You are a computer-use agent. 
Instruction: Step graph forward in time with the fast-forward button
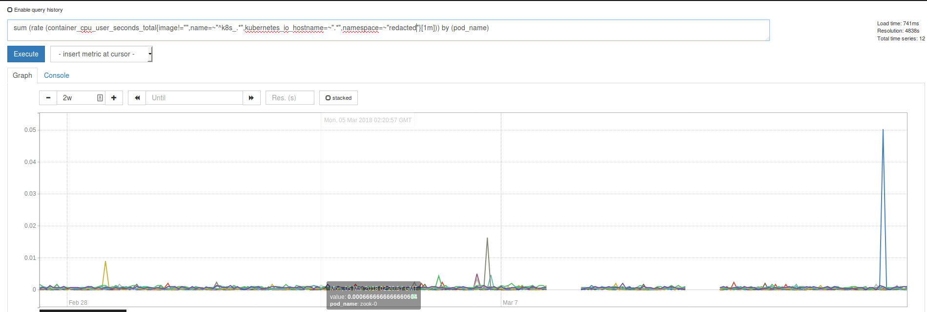coord(251,98)
